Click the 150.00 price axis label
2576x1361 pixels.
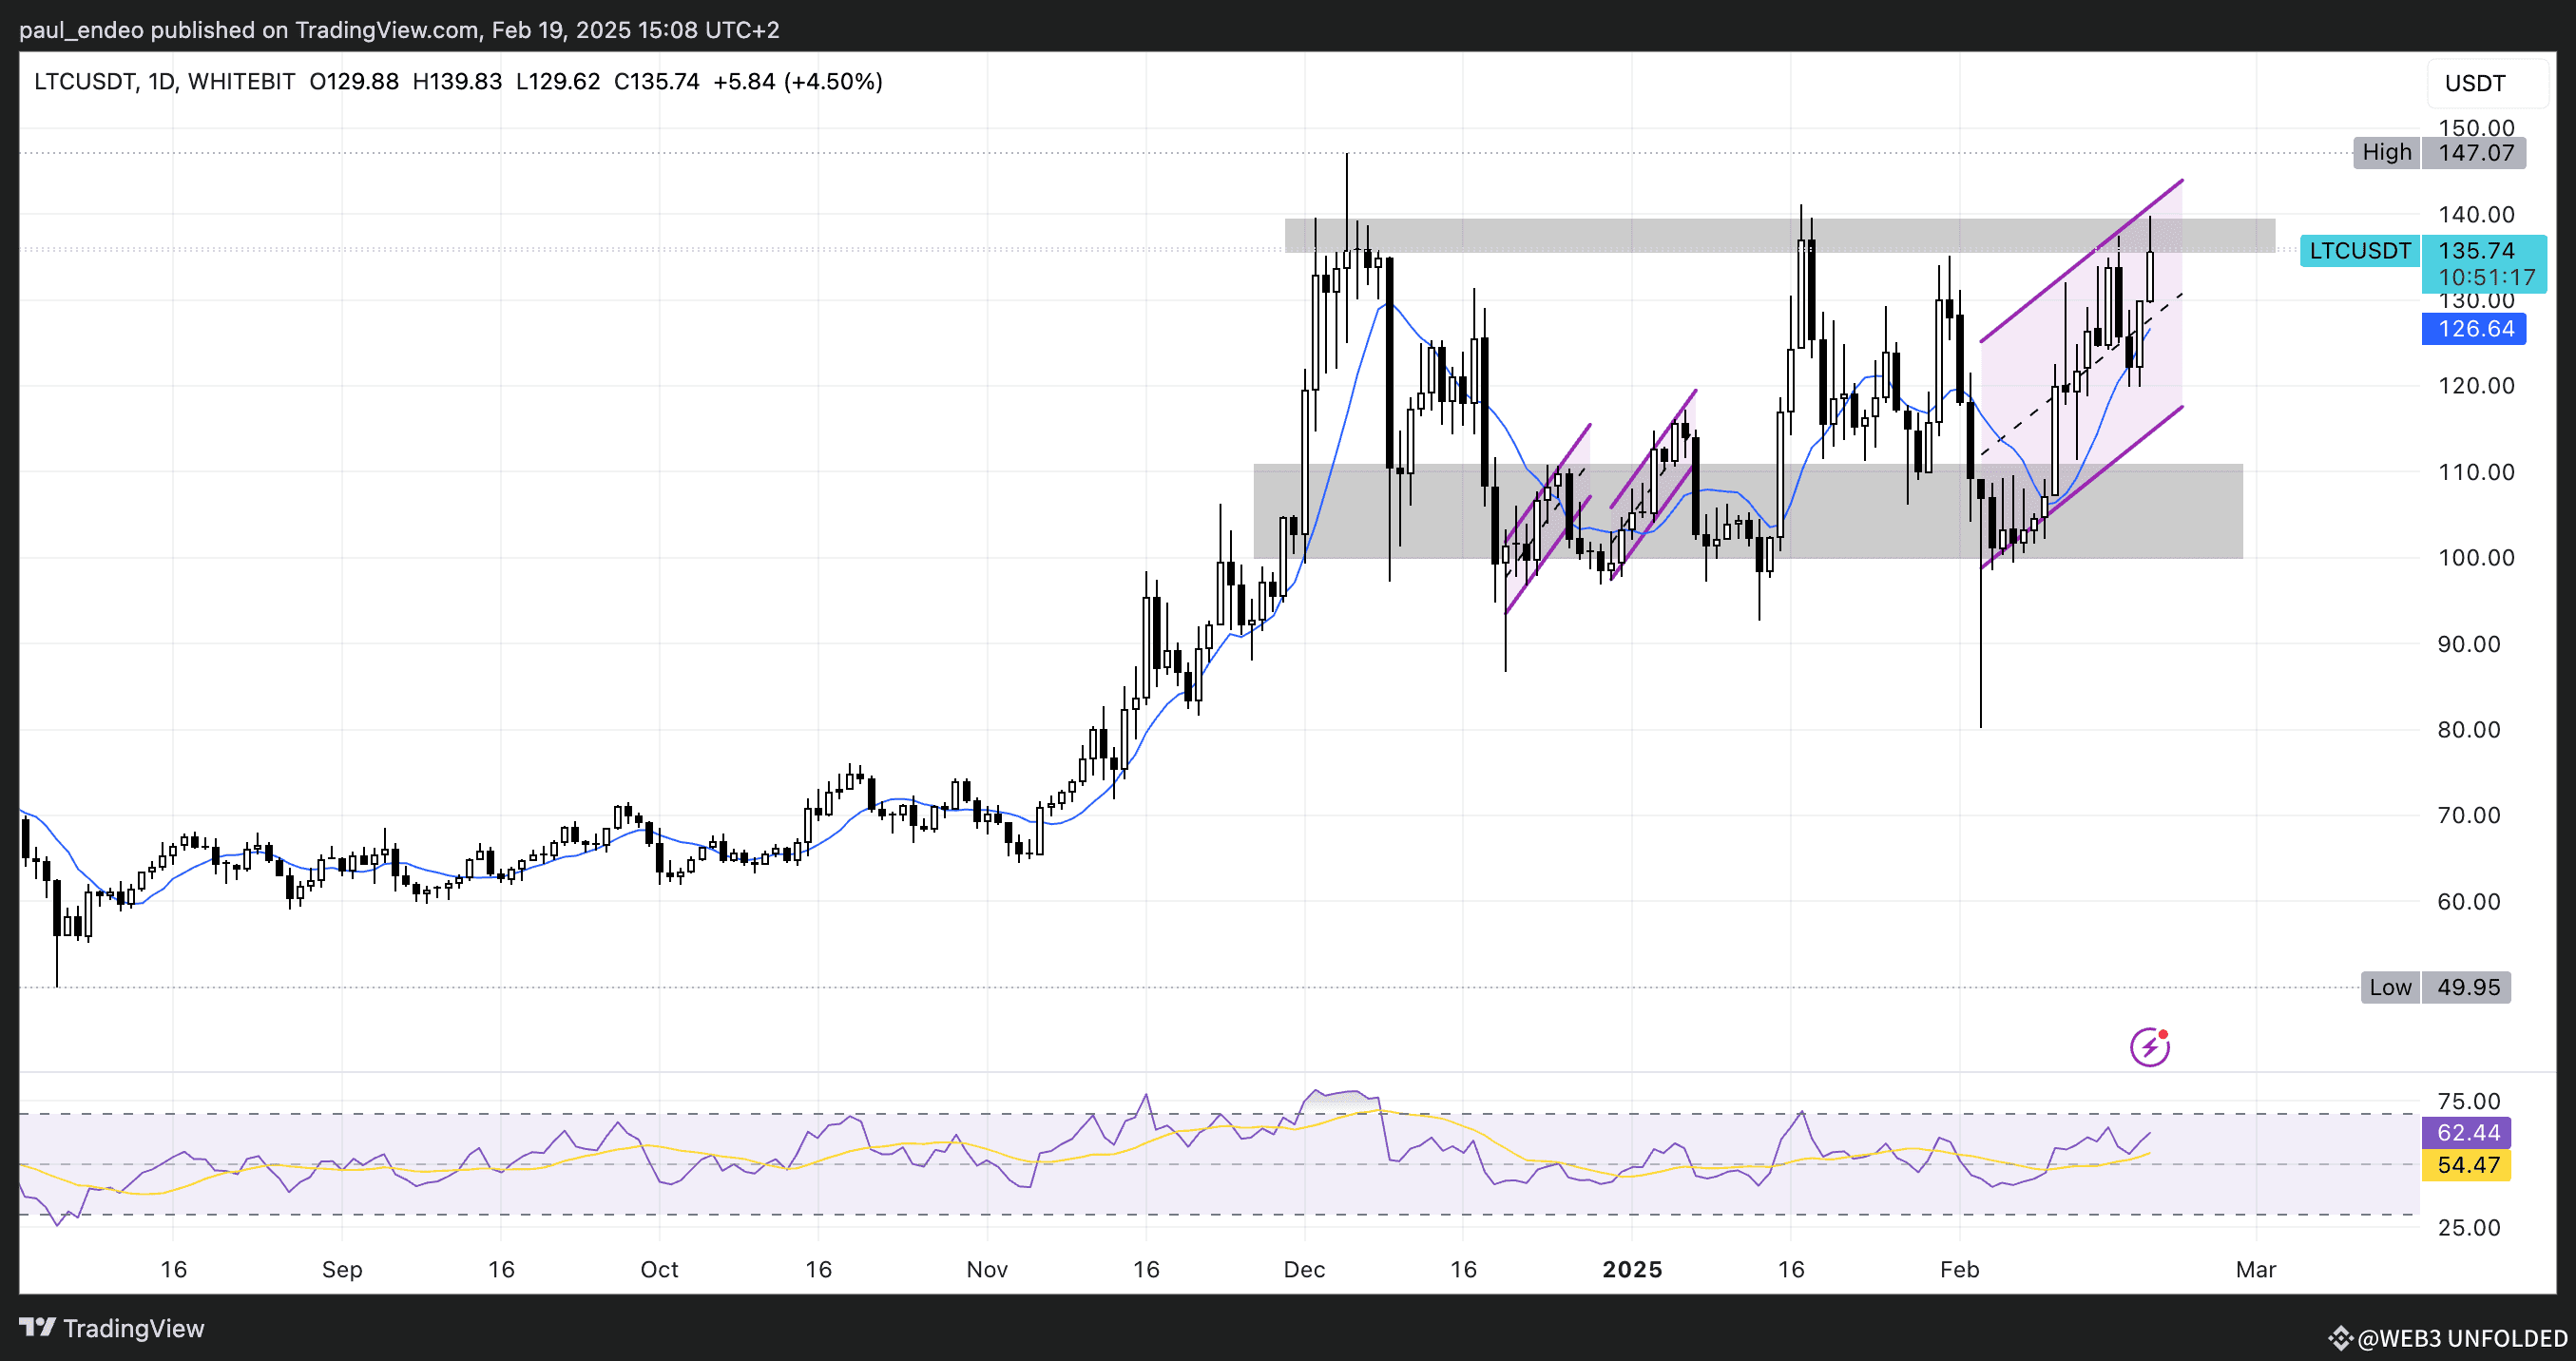(x=2476, y=127)
